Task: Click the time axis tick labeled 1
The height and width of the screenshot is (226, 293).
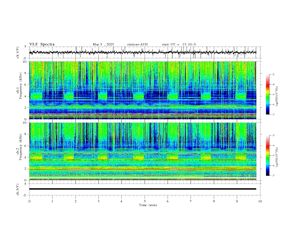Action: click(52, 201)
